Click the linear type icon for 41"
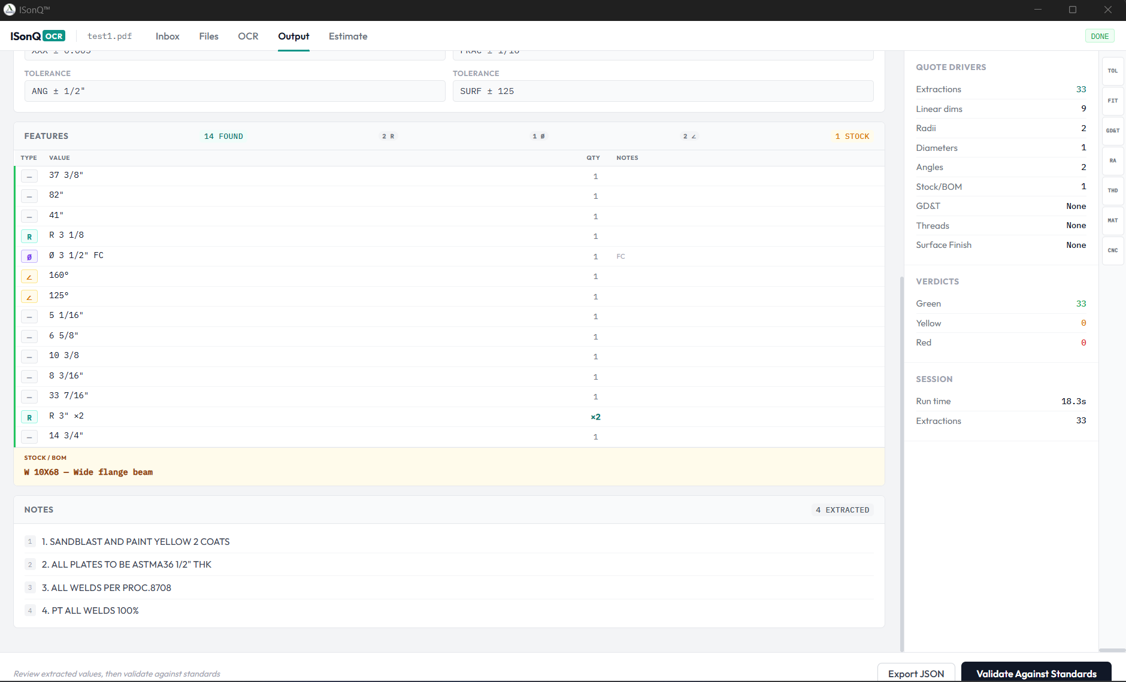The width and height of the screenshot is (1126, 682). coord(29,216)
